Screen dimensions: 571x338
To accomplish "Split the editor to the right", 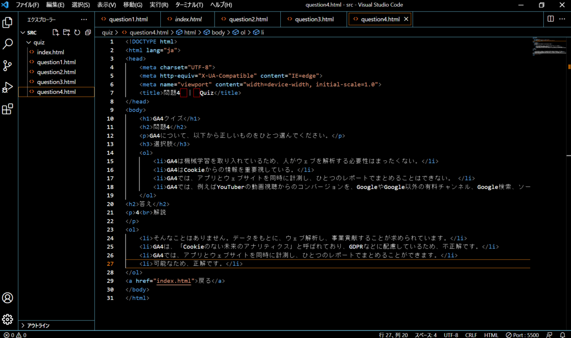I will click(550, 19).
